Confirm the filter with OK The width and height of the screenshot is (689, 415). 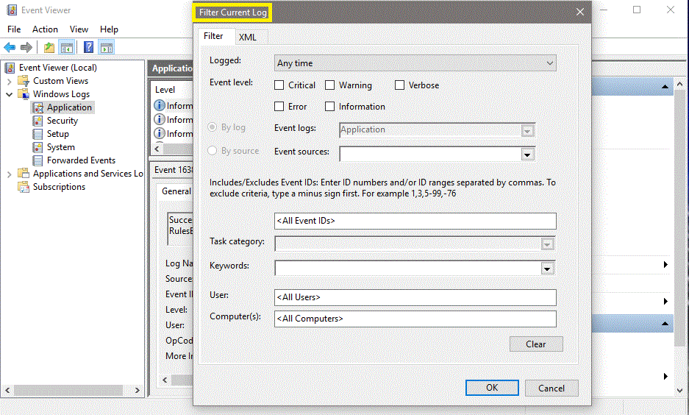[x=492, y=388]
